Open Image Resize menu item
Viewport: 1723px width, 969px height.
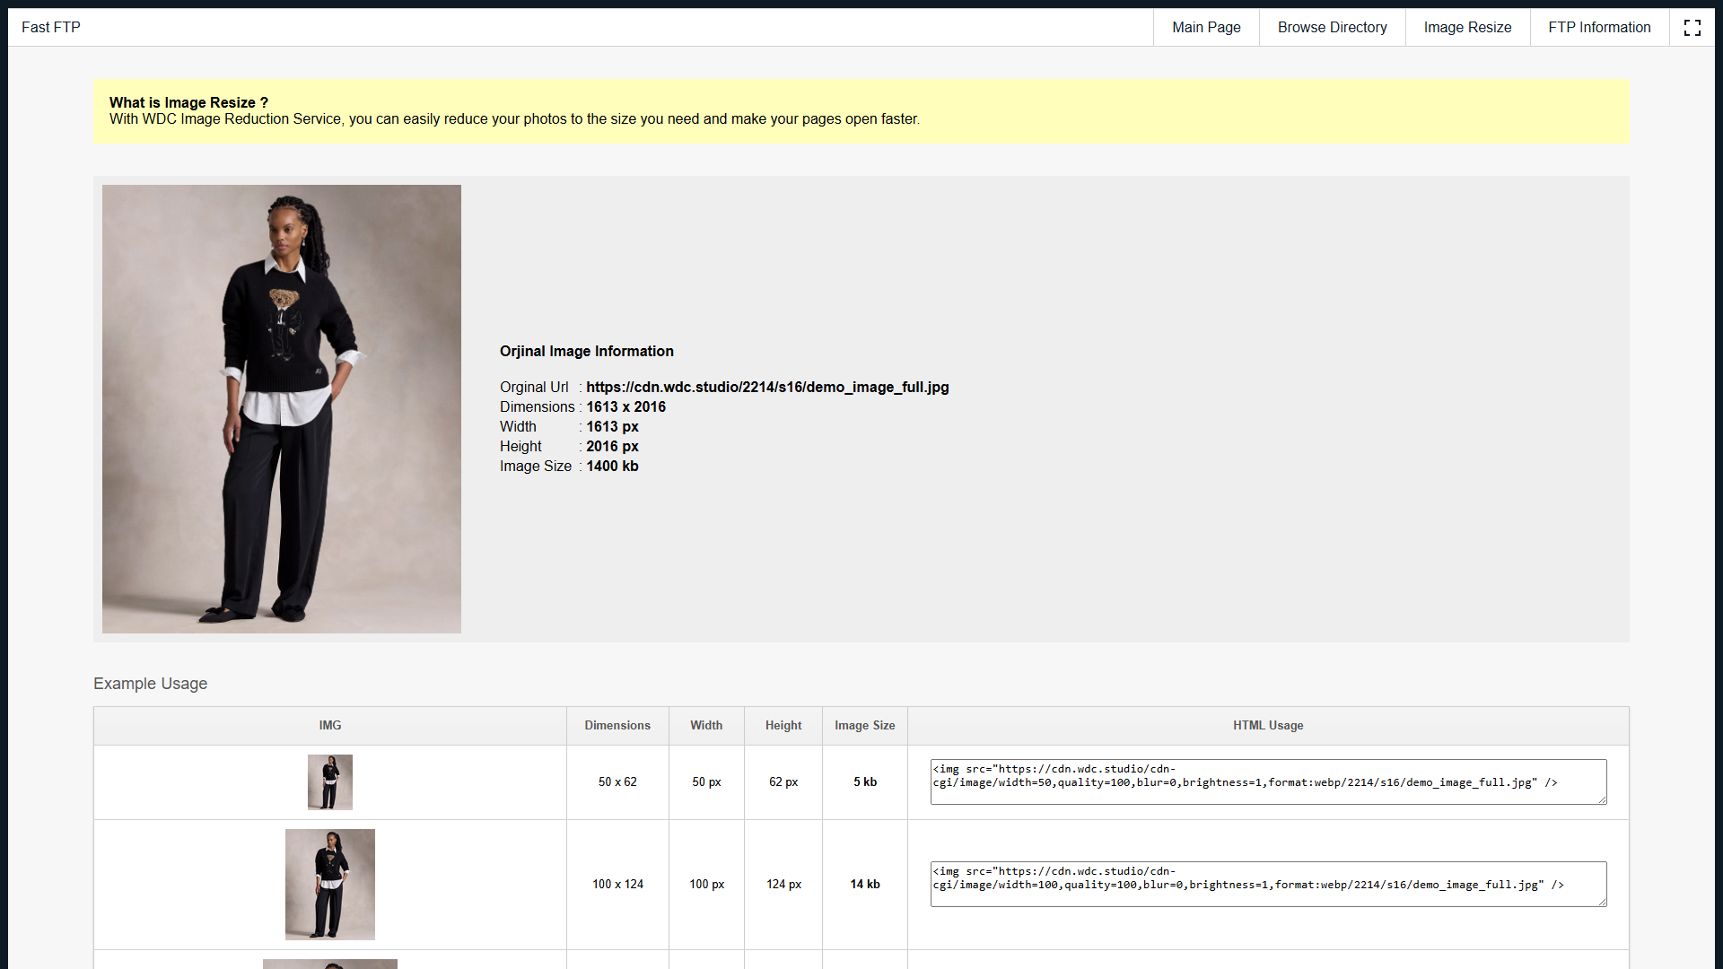(x=1467, y=28)
